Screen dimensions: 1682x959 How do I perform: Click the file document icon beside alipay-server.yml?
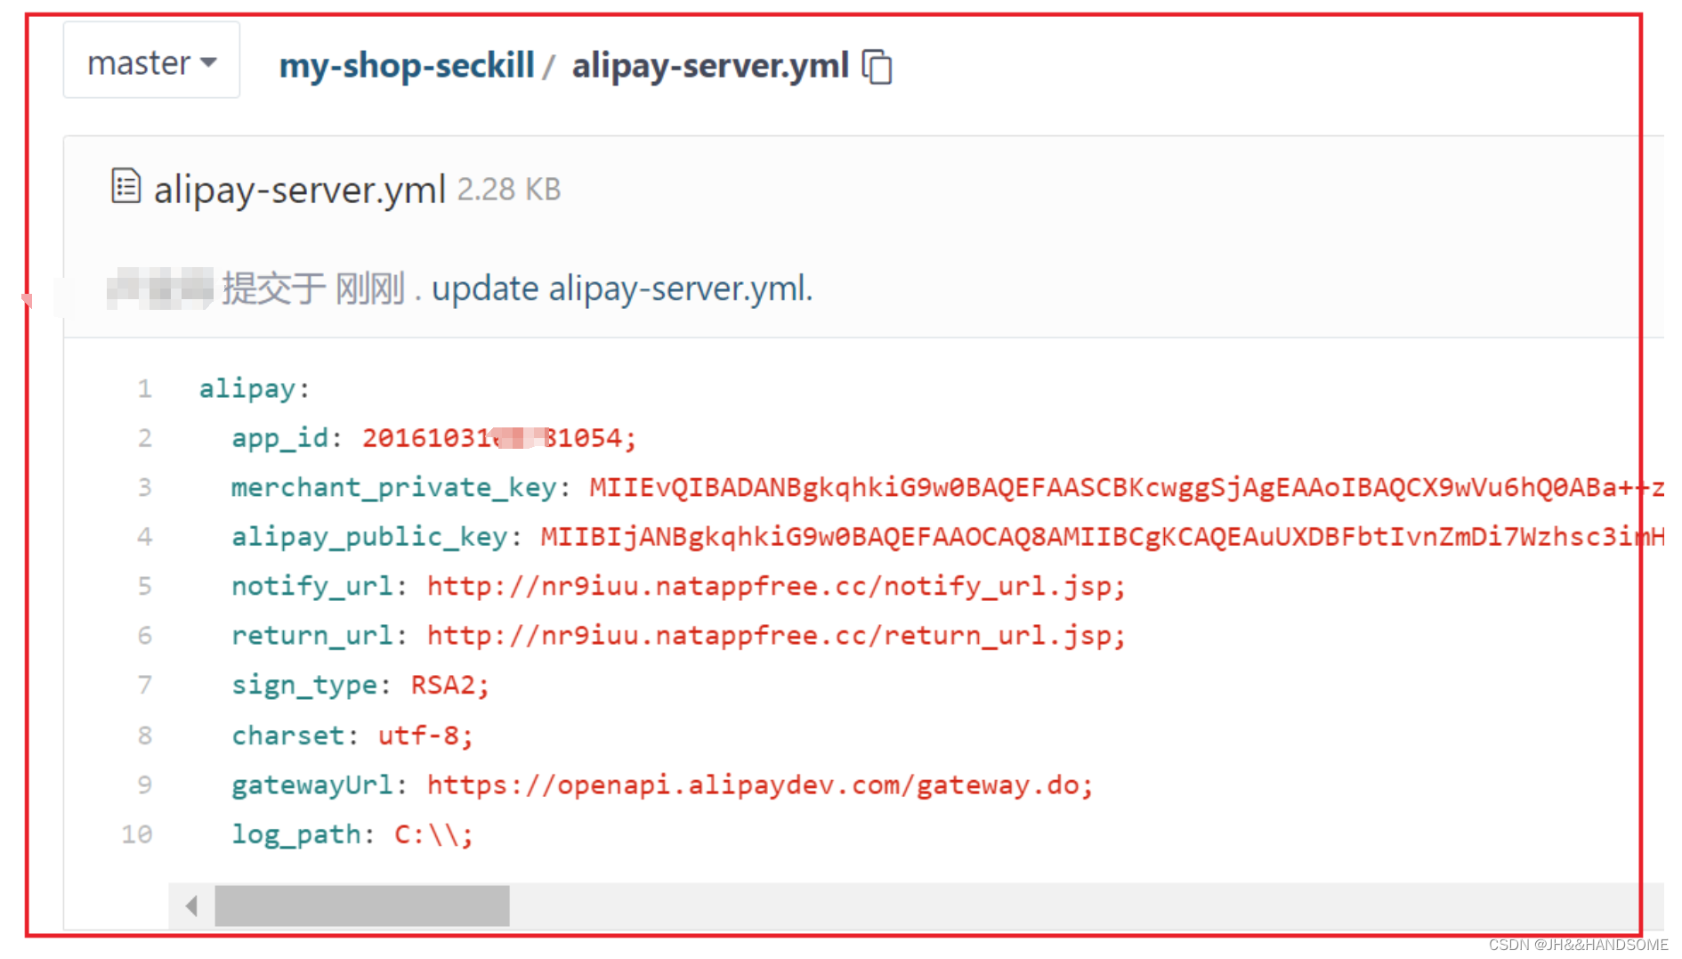click(x=125, y=186)
